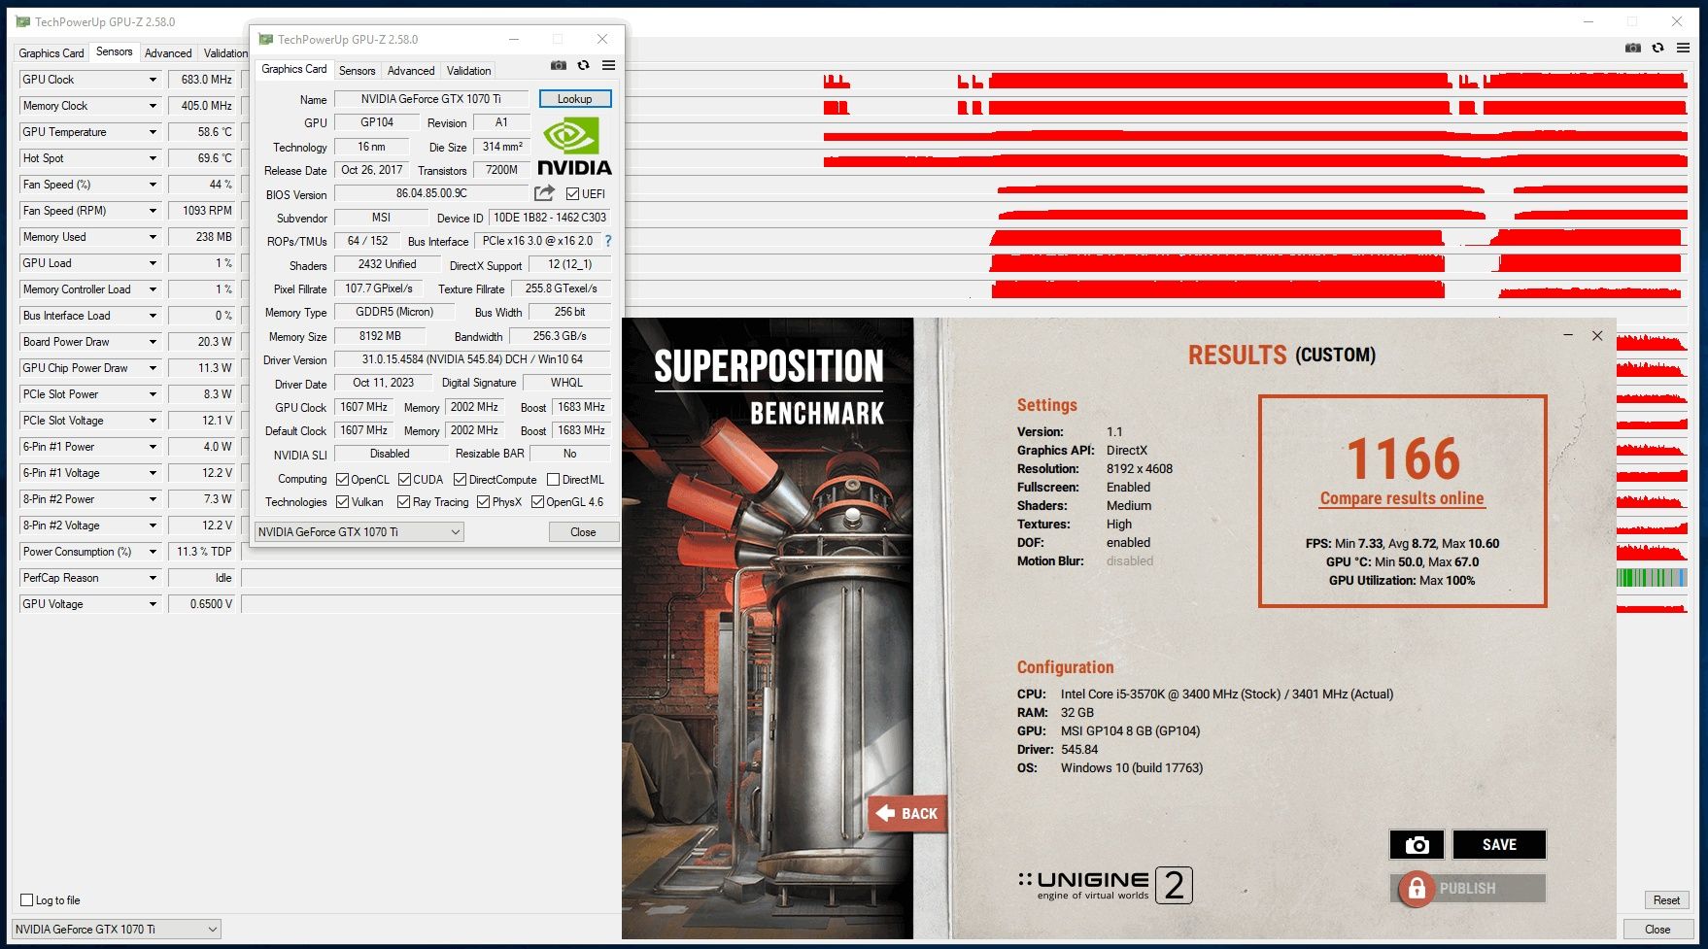Image resolution: width=1708 pixels, height=949 pixels.
Task: Click the Bus Interface question mark icon
Action: pos(608,241)
